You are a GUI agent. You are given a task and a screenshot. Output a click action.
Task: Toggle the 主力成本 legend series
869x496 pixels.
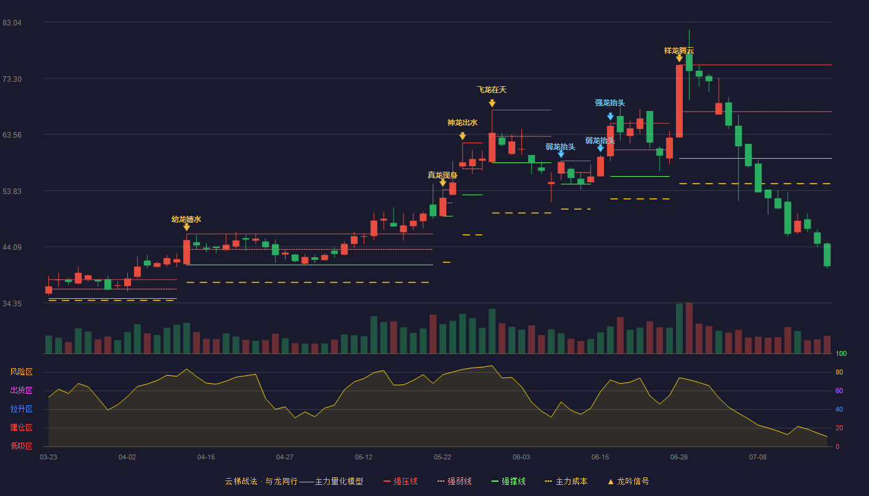point(565,481)
